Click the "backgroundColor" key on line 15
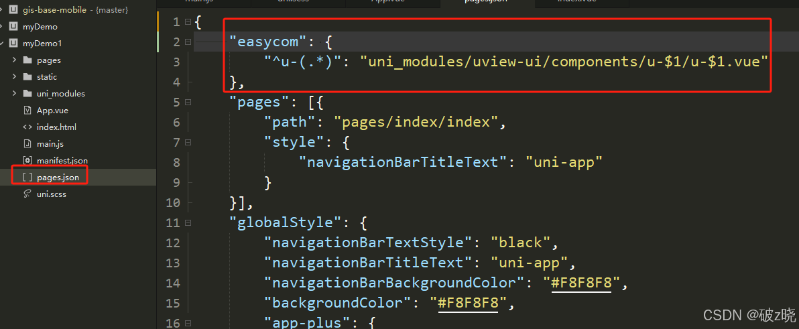This screenshot has height=329, width=799. 339,304
